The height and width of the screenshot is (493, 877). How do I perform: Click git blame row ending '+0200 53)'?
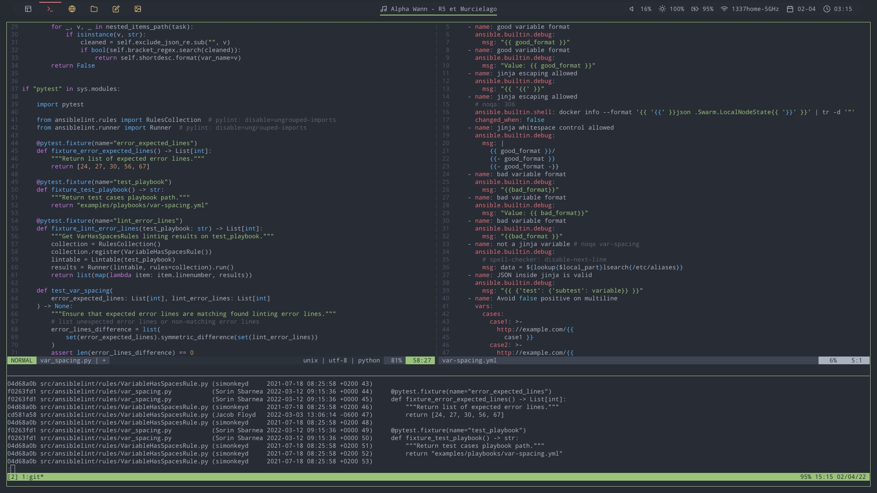click(x=190, y=462)
